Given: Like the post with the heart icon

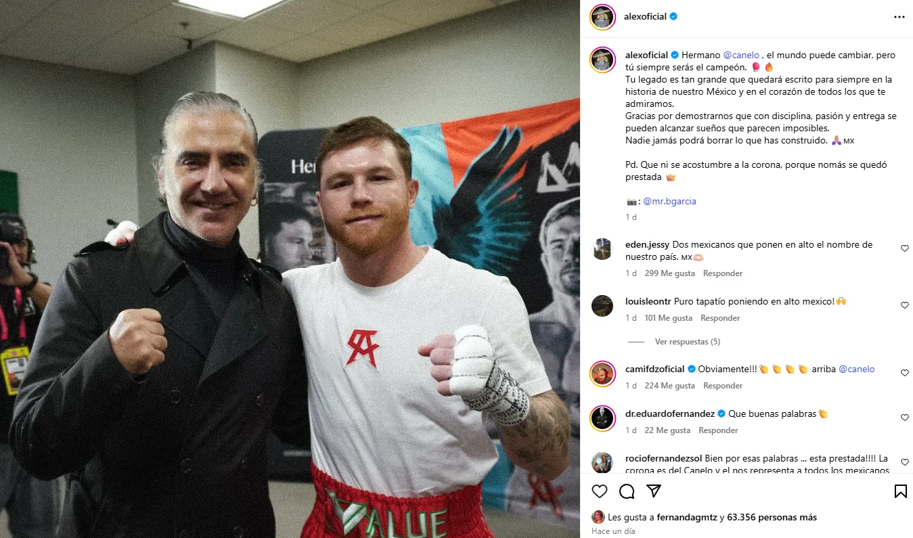Looking at the screenshot, I should coord(600,491).
